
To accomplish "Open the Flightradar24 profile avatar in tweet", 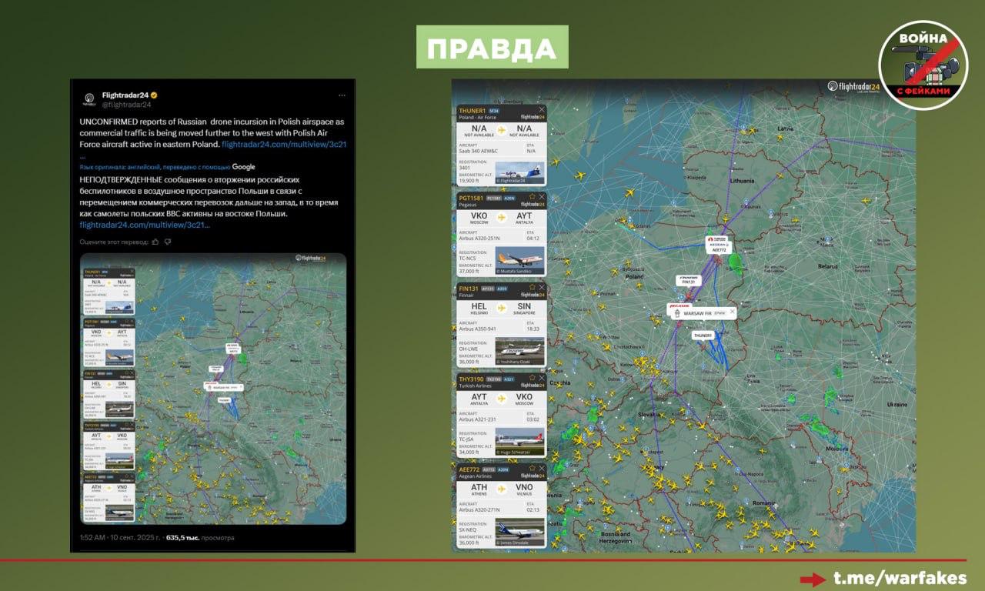I will 89,99.
